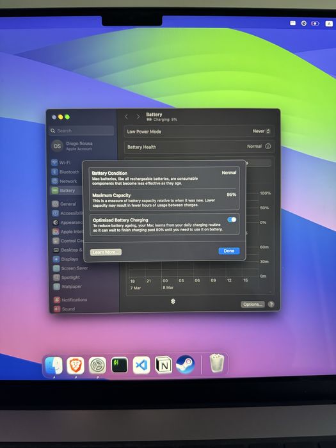Click the Notifications sidebar icon
Screen dimensions: 336x448
(57, 300)
